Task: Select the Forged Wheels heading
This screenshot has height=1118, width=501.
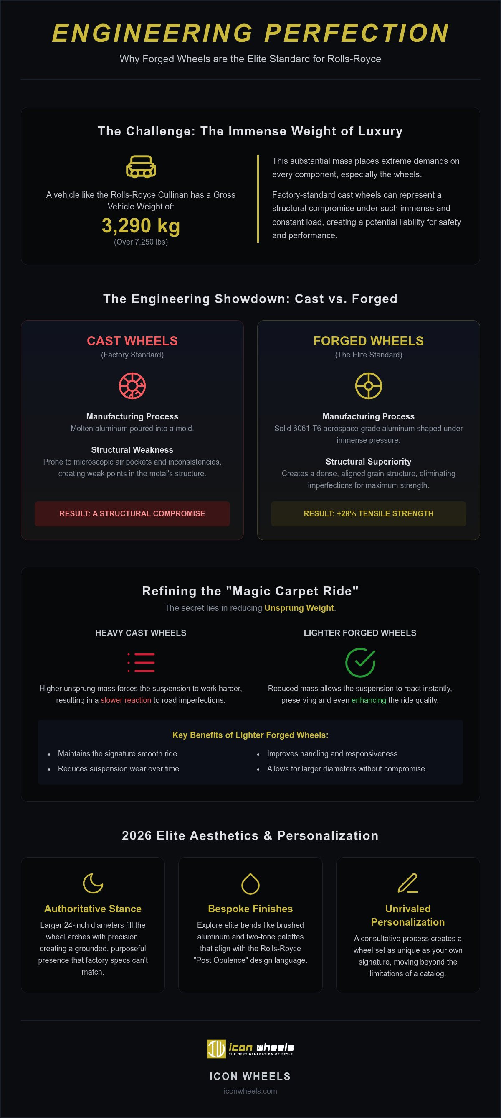Action: click(368, 341)
